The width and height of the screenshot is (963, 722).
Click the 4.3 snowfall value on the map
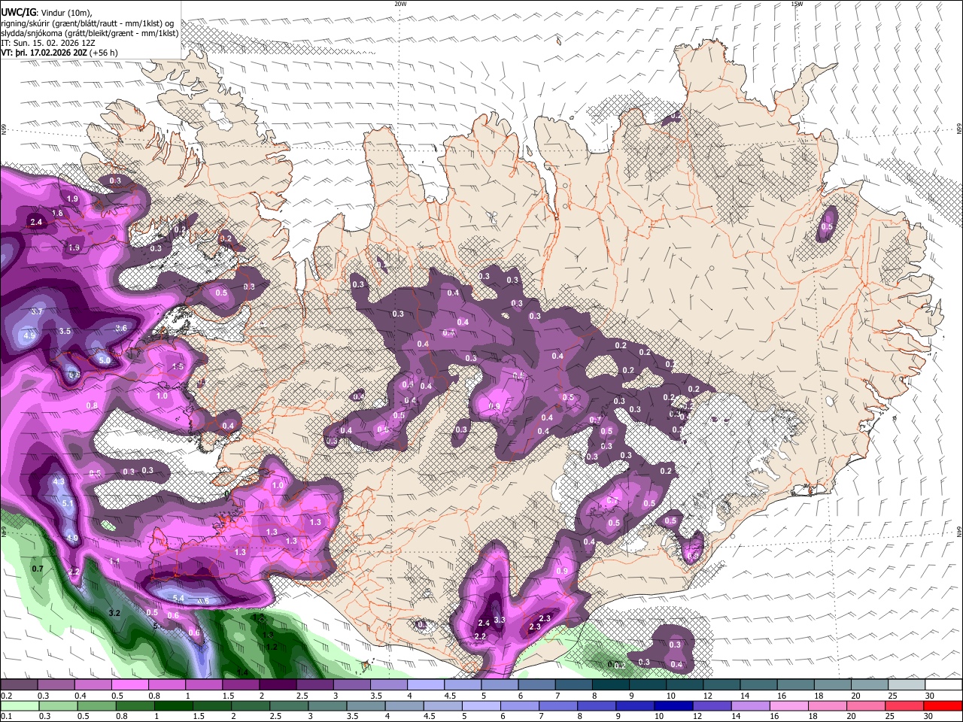(x=59, y=481)
